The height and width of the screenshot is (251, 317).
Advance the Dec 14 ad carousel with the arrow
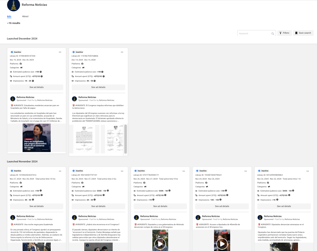click(117, 140)
